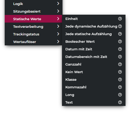This screenshot has width=131, height=113.
Task: Choose the Einheit entry
Action: [x=94, y=19]
